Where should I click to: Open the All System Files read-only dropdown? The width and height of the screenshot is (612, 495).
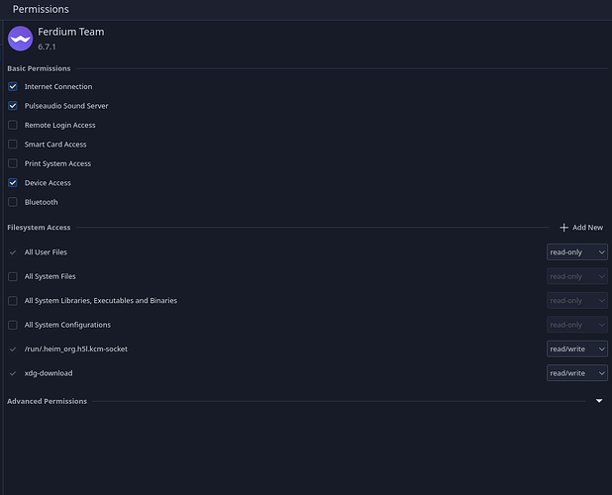click(x=577, y=276)
